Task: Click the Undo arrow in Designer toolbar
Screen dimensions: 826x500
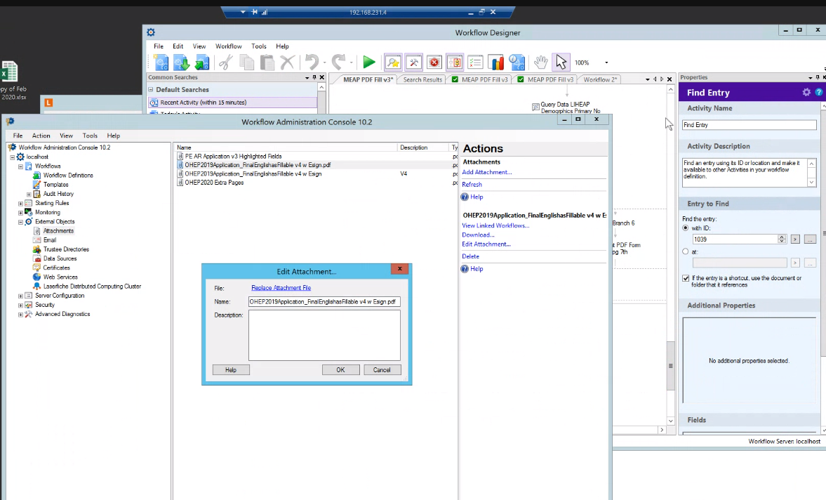Action: [x=312, y=63]
